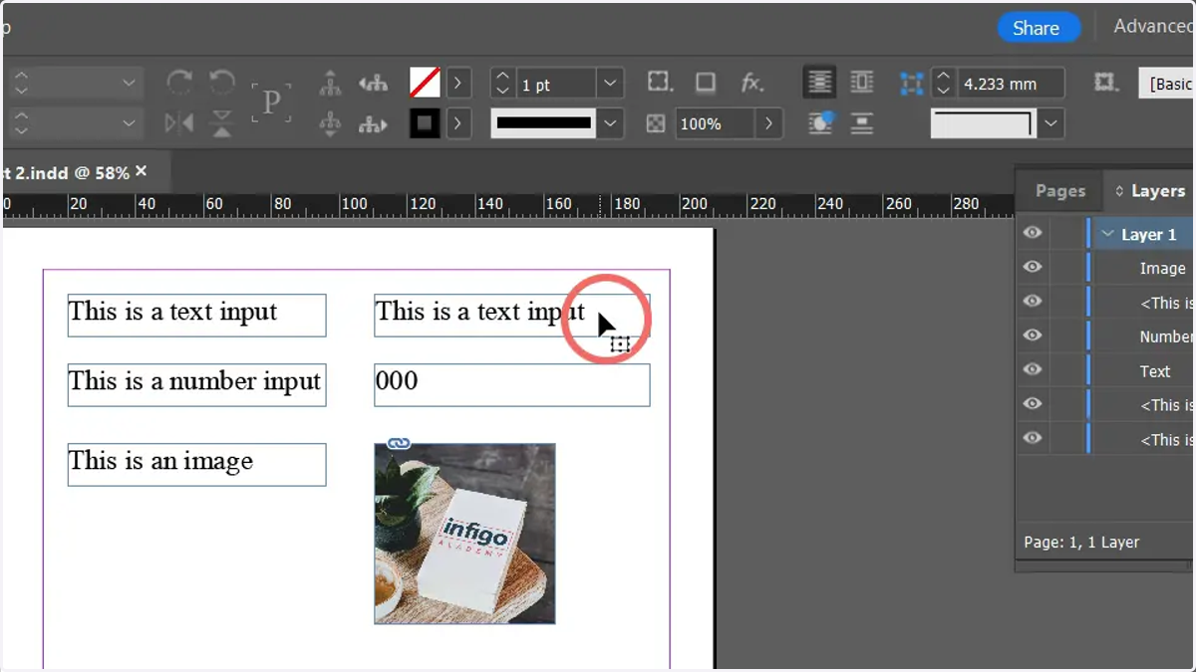Toggle the lock box for Image item
This screenshot has height=672, width=1196.
(x=1067, y=268)
